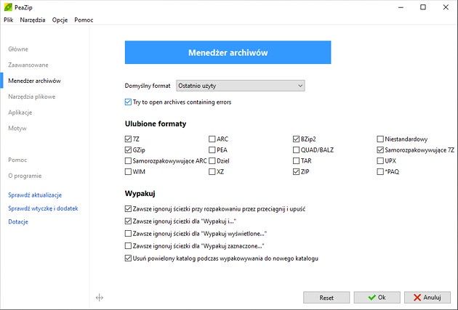Check the *PAQ checkbox
The height and width of the screenshot is (310, 458).
click(x=380, y=172)
